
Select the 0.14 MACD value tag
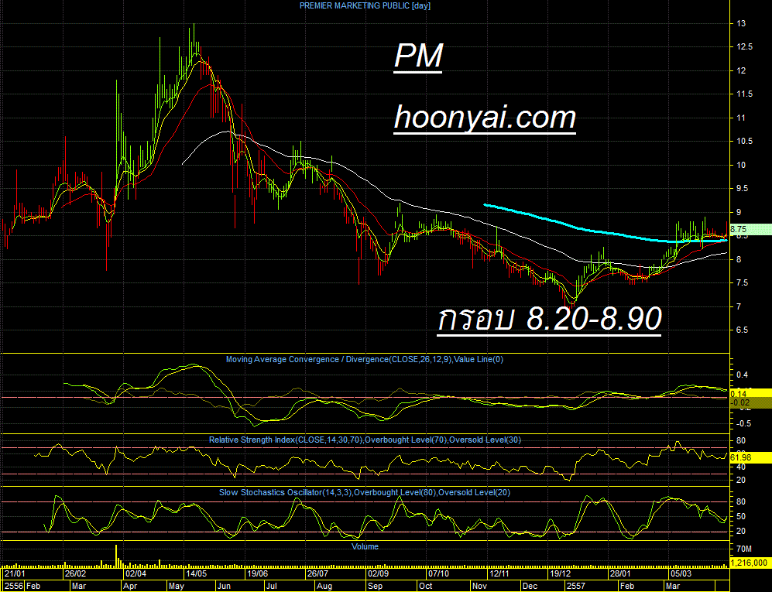click(750, 393)
